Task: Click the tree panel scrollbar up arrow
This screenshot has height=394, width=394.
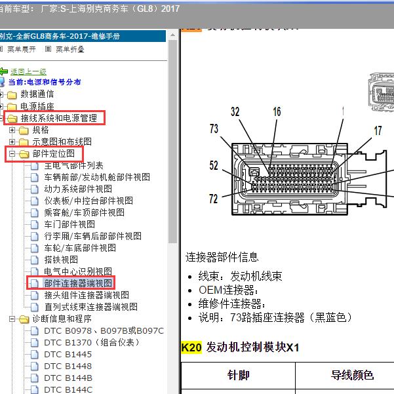Action: click(172, 35)
